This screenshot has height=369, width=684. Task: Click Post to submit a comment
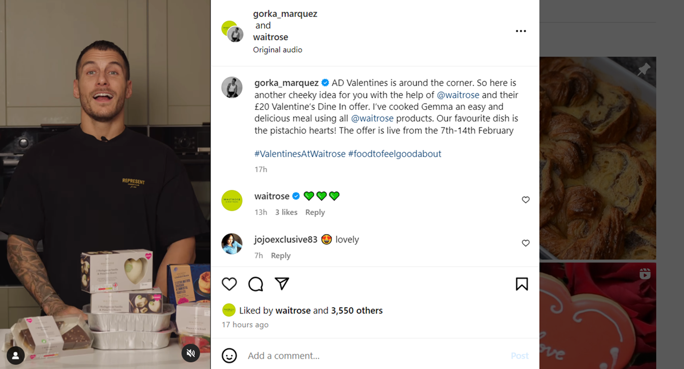pyautogui.click(x=520, y=356)
